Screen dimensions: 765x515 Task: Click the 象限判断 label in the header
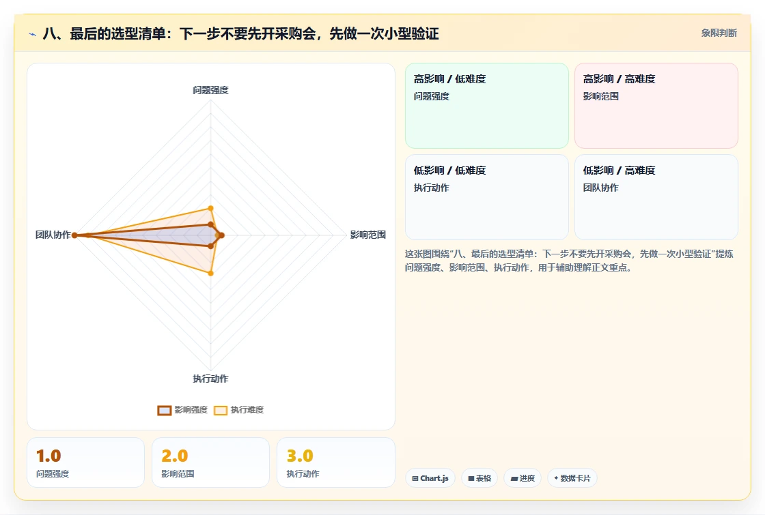pyautogui.click(x=719, y=33)
